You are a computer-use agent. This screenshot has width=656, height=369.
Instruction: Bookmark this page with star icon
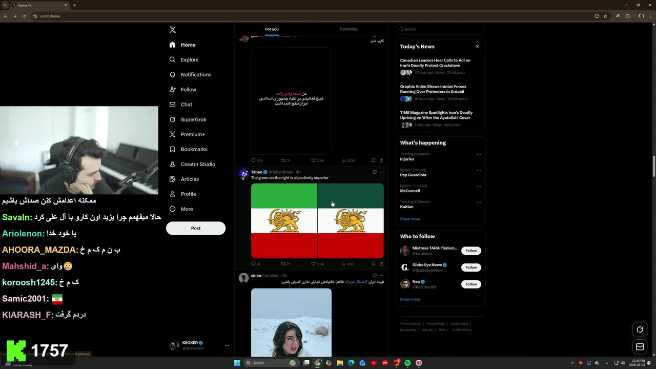pyautogui.click(x=605, y=16)
